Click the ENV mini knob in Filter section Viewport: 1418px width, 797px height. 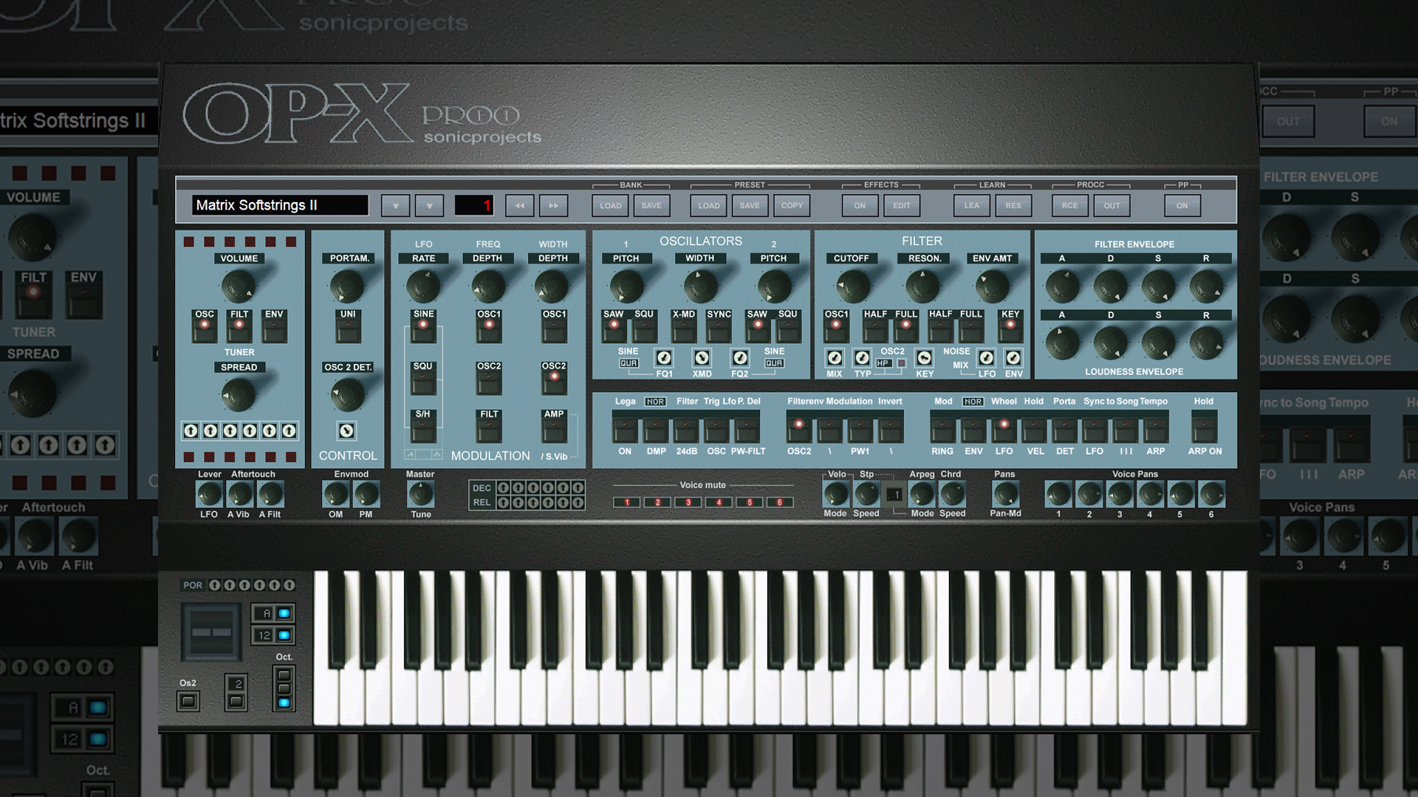coord(1013,358)
